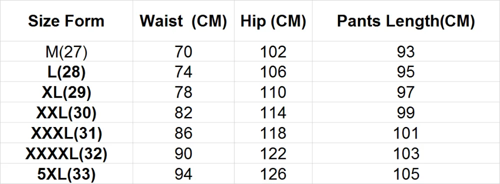Click waist value 94 cell
500x184 pixels.
pos(183,174)
